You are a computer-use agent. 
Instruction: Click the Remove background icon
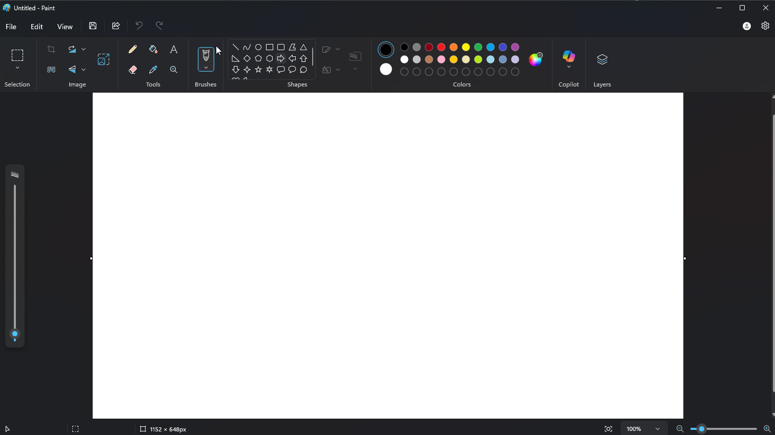[51, 70]
